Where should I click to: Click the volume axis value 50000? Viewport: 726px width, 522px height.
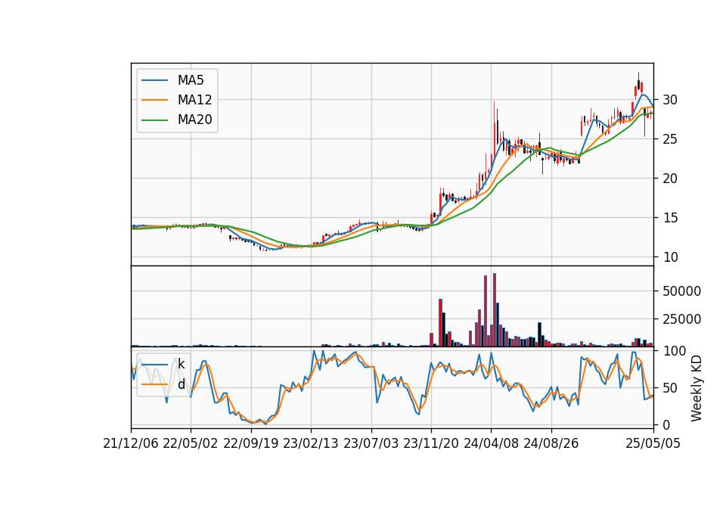(x=681, y=291)
